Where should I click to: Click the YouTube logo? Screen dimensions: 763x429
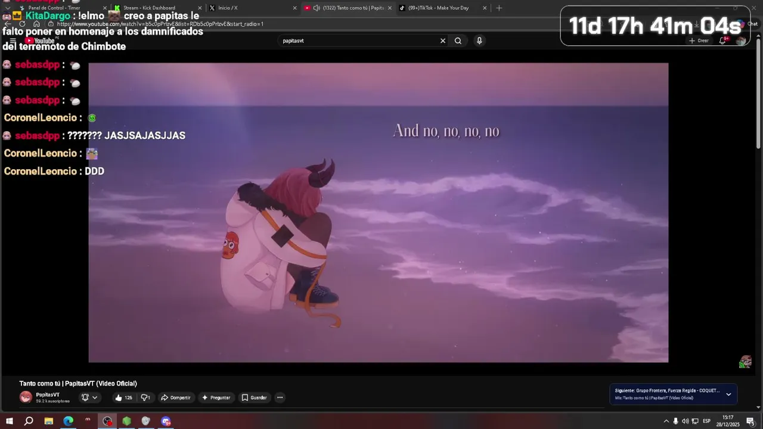39,41
